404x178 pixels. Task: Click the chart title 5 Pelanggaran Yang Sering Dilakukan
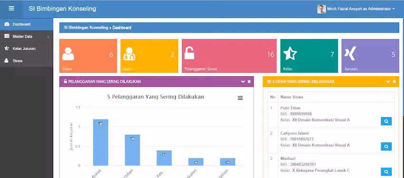point(155,97)
